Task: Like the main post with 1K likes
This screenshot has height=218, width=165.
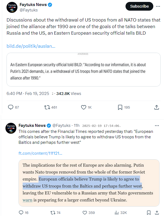Action: [84, 107]
